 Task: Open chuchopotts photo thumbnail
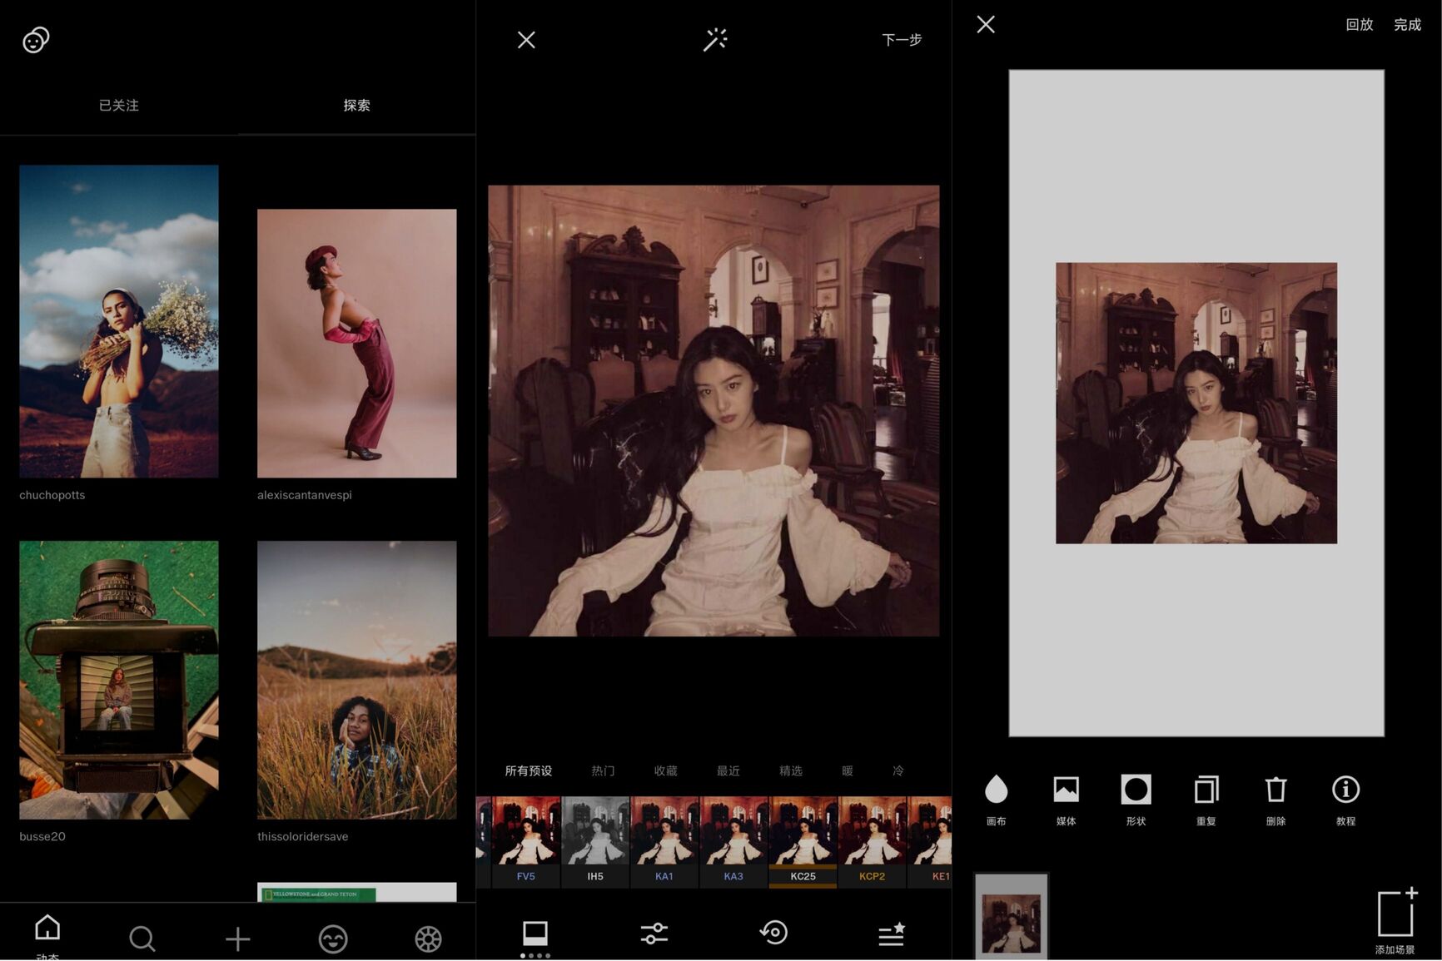(119, 321)
